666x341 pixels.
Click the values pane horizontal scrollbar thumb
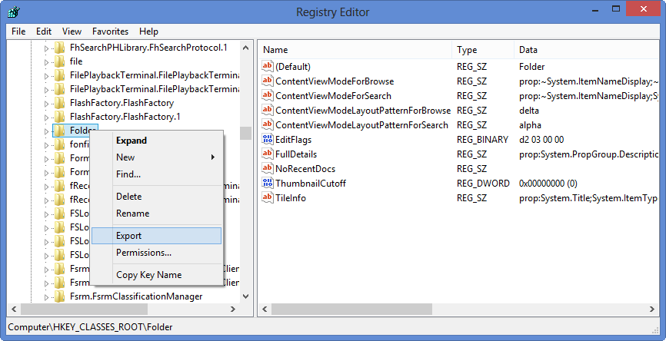point(351,309)
